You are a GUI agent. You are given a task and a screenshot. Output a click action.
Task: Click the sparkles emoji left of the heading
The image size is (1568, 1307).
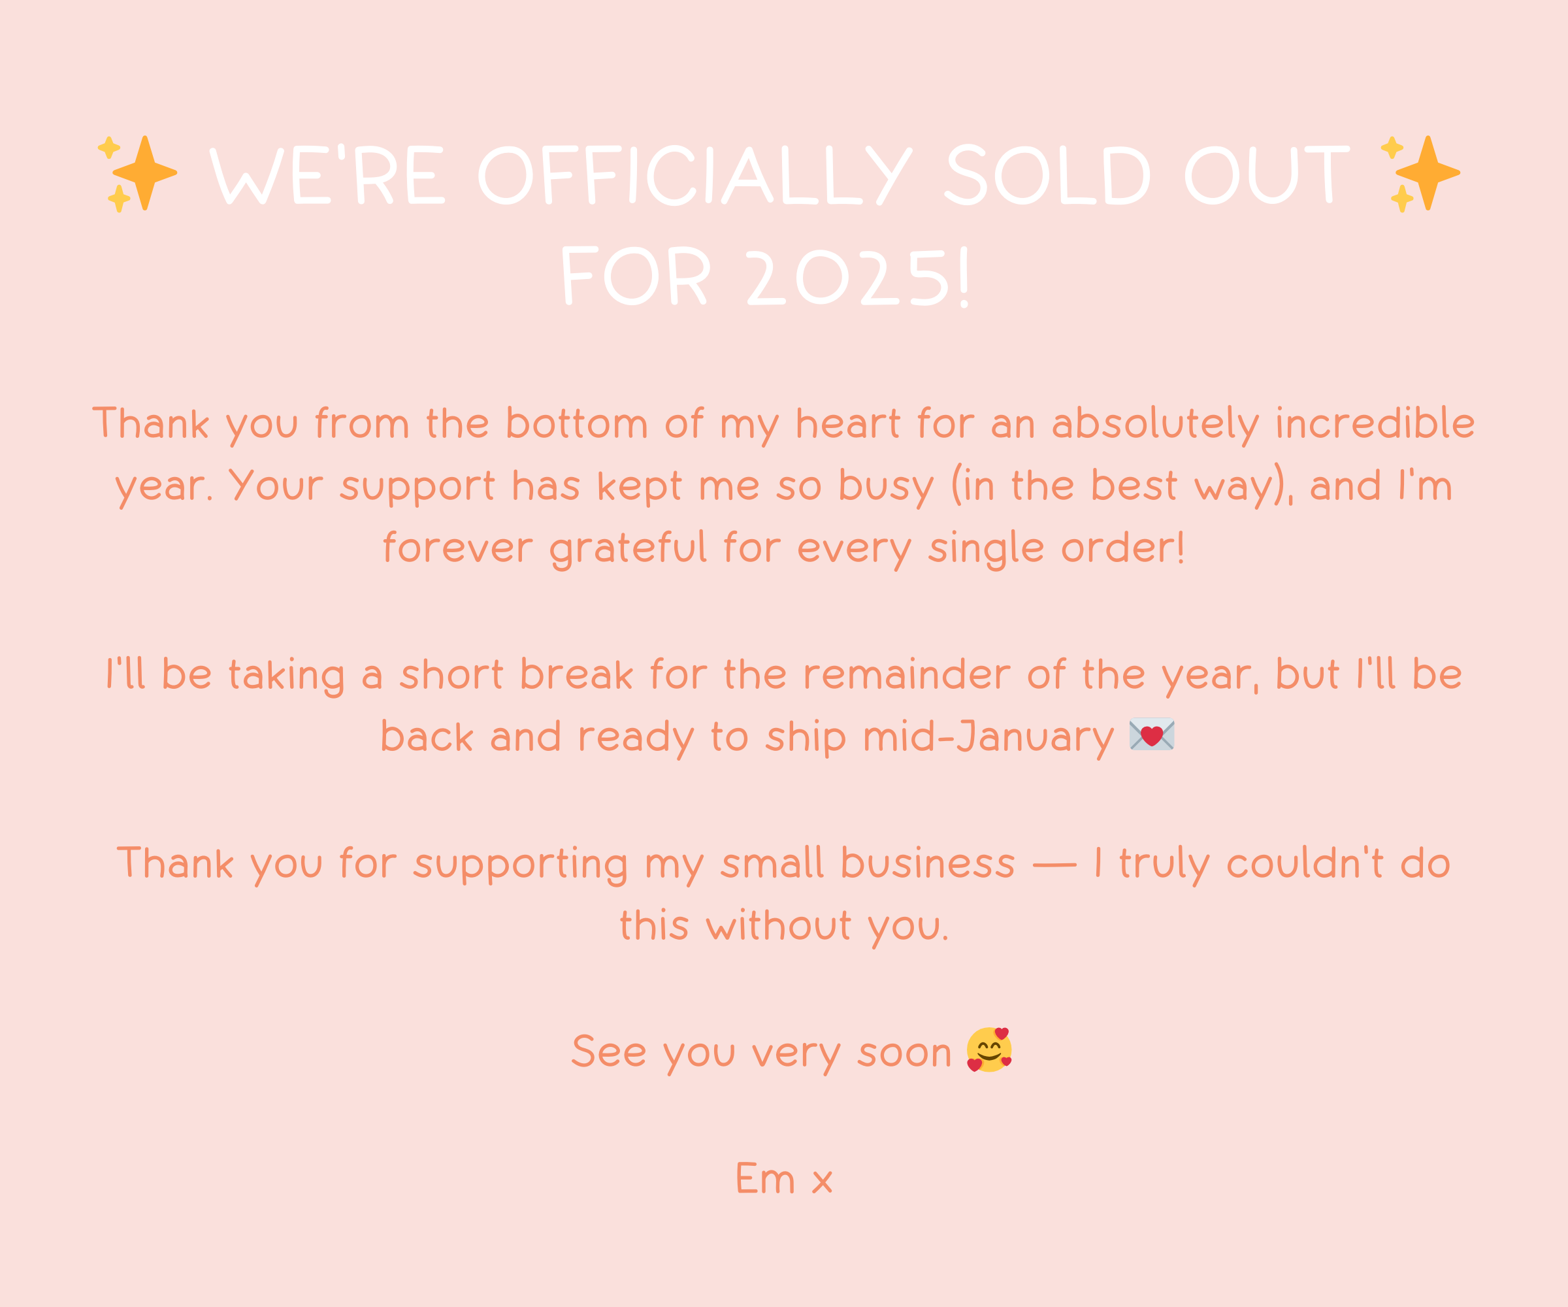[138, 173]
